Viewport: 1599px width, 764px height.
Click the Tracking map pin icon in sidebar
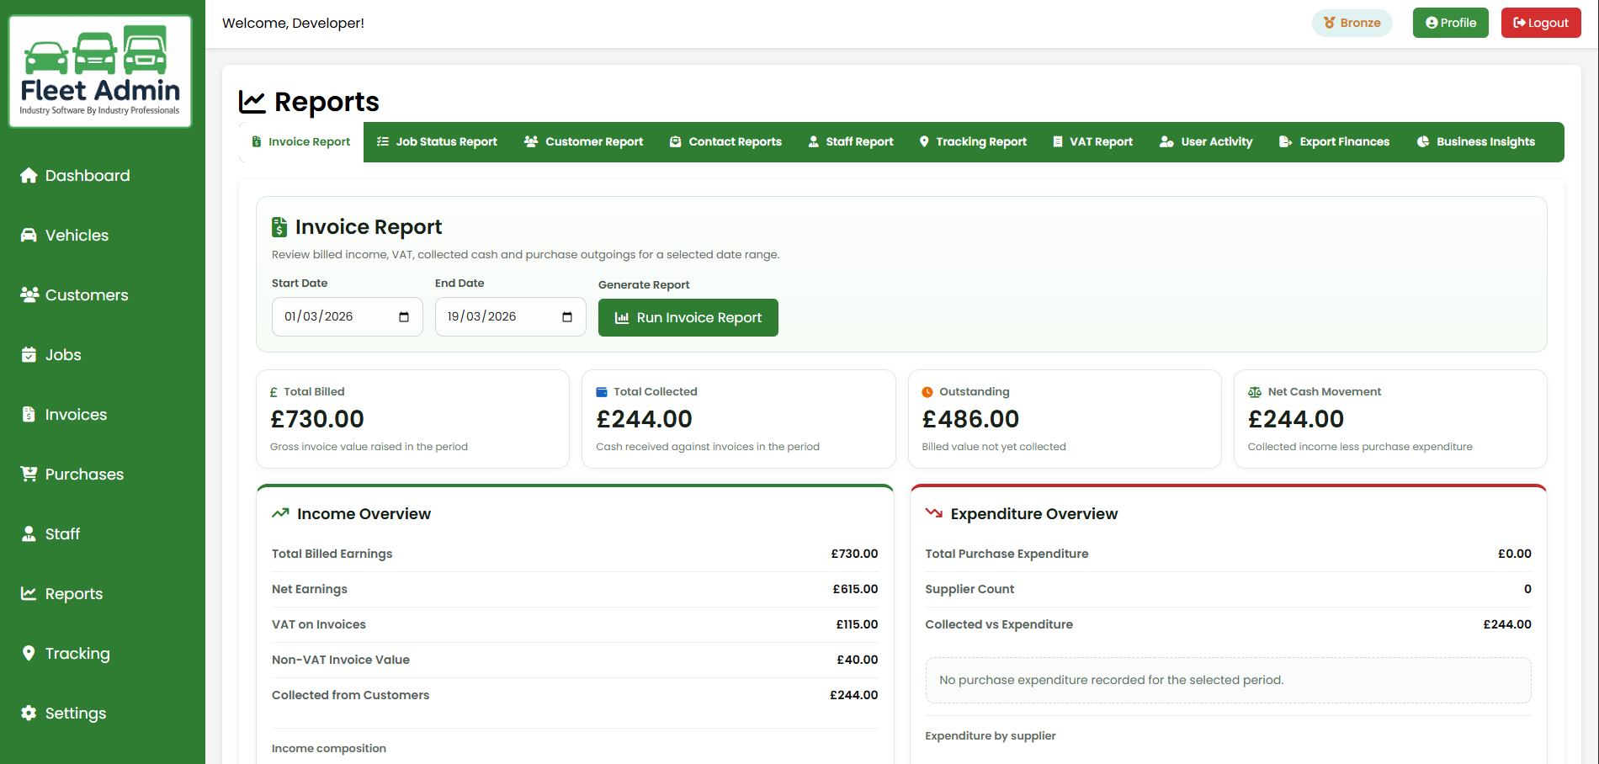[x=29, y=653]
